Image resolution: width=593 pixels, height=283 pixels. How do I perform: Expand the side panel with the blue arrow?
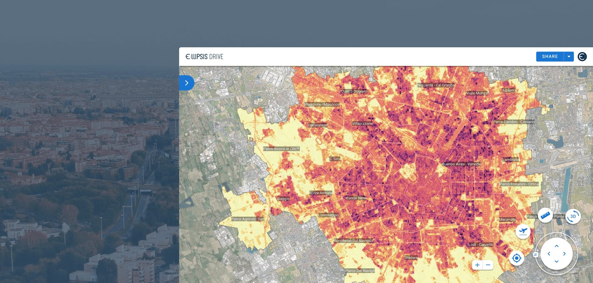186,83
